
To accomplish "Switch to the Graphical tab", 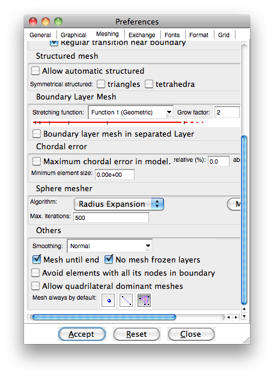I will tap(73, 35).
